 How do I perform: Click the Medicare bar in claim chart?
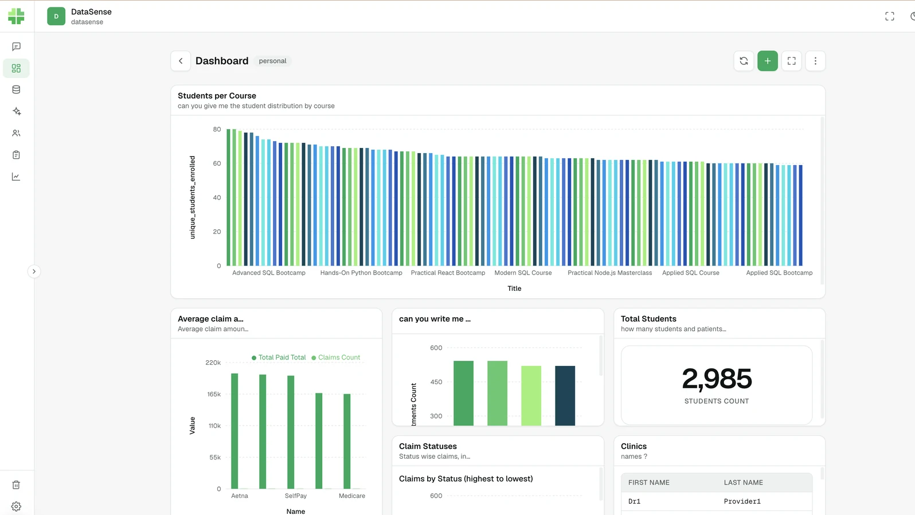[347, 441]
